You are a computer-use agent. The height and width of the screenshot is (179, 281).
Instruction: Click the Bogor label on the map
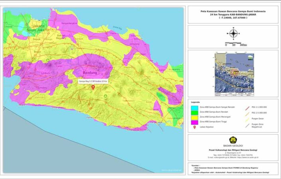pyautogui.click(x=38, y=52)
